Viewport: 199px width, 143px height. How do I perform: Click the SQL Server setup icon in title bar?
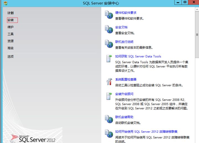tap(5, 3)
